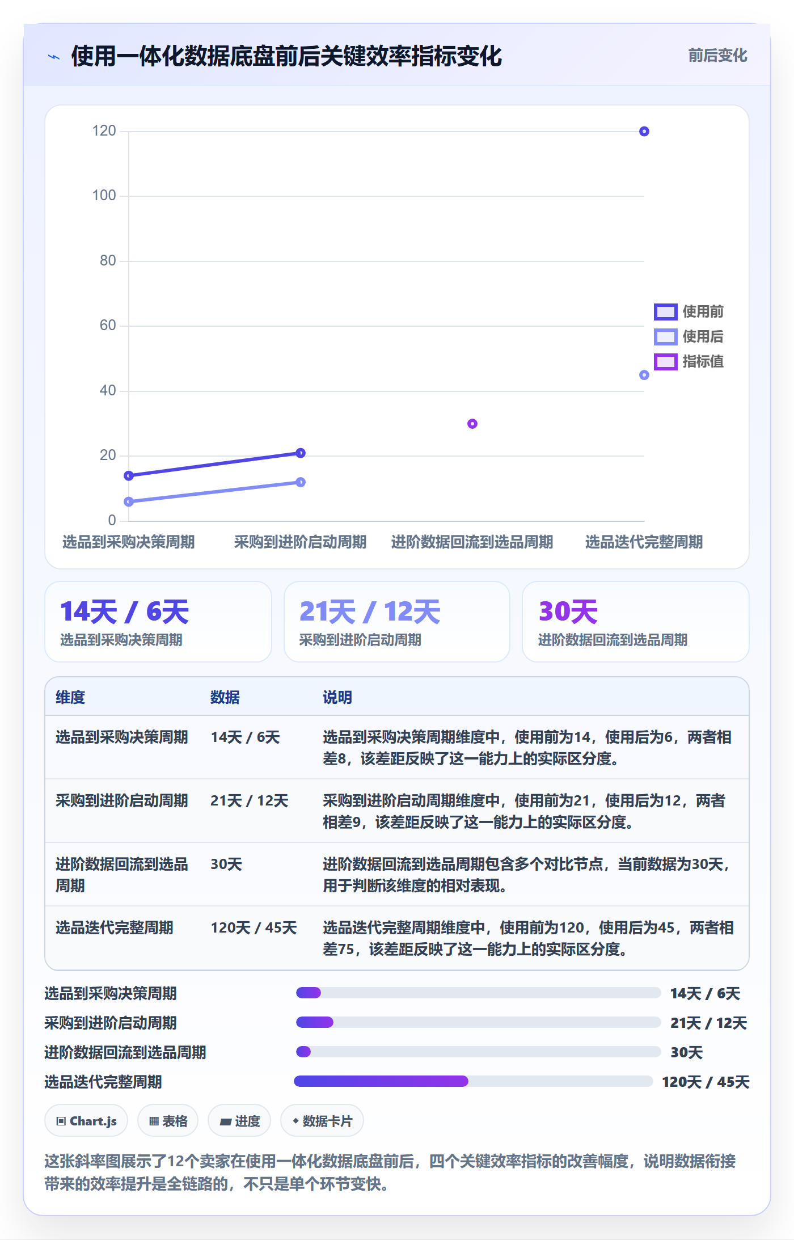Screen dimensions: 794x1240
Task: Click table data cell 30天
Action: click(226, 864)
